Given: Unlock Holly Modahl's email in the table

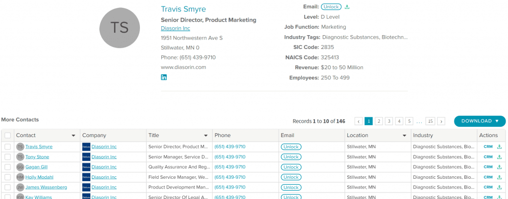Looking at the screenshot, I should tap(291, 177).
